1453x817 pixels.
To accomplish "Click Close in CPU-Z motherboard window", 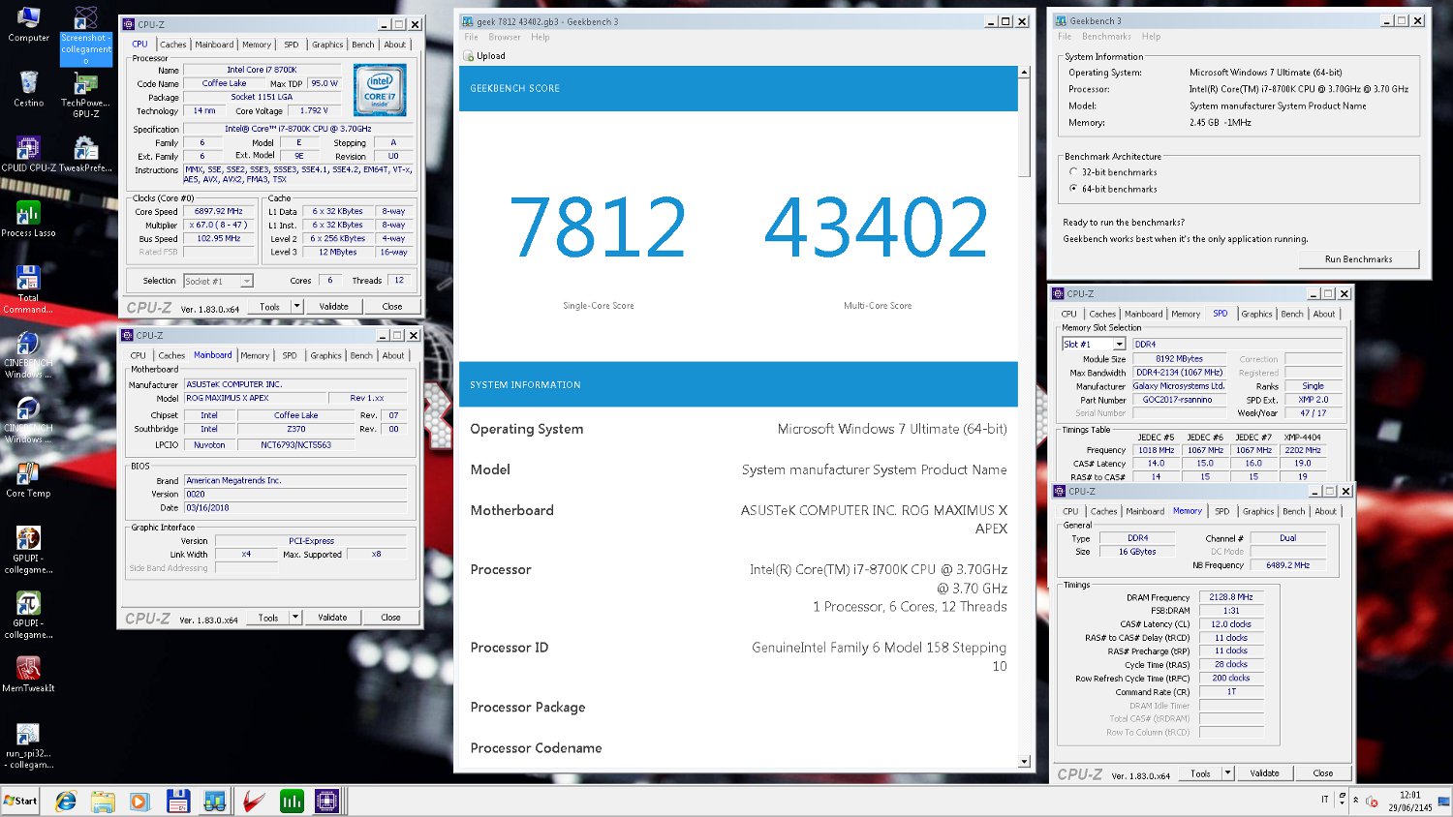I will tap(390, 618).
